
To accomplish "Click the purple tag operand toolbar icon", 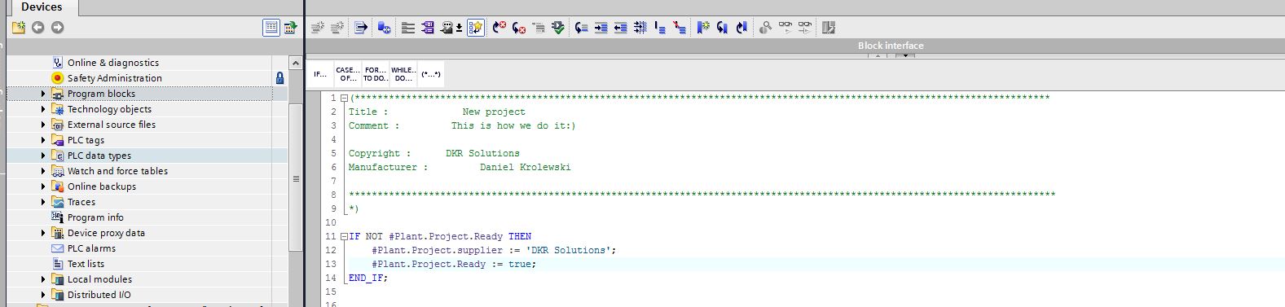I will 428,28.
